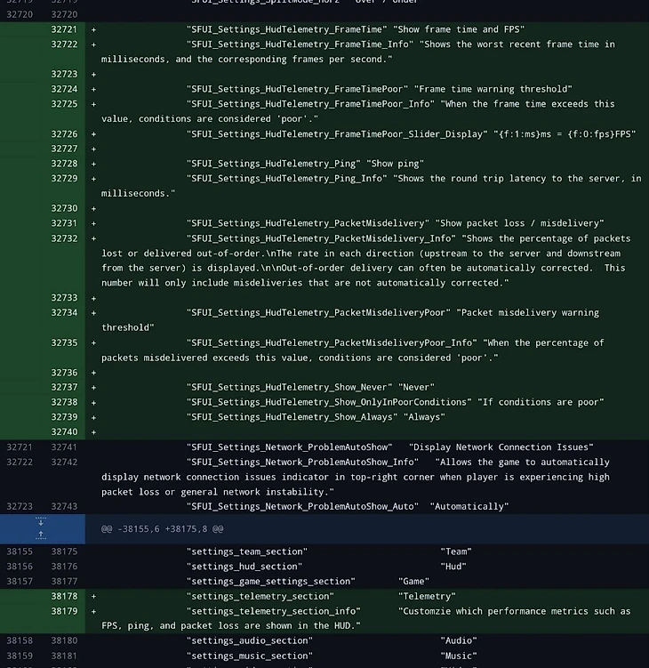Click the "Always" string value

424,417
